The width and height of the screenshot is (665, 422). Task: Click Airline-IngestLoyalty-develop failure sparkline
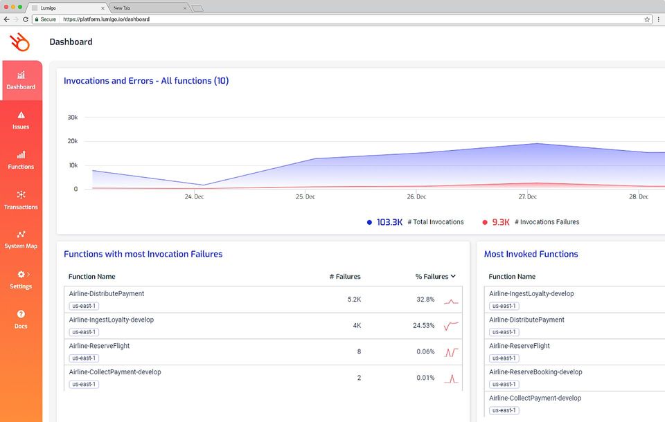[x=451, y=326]
